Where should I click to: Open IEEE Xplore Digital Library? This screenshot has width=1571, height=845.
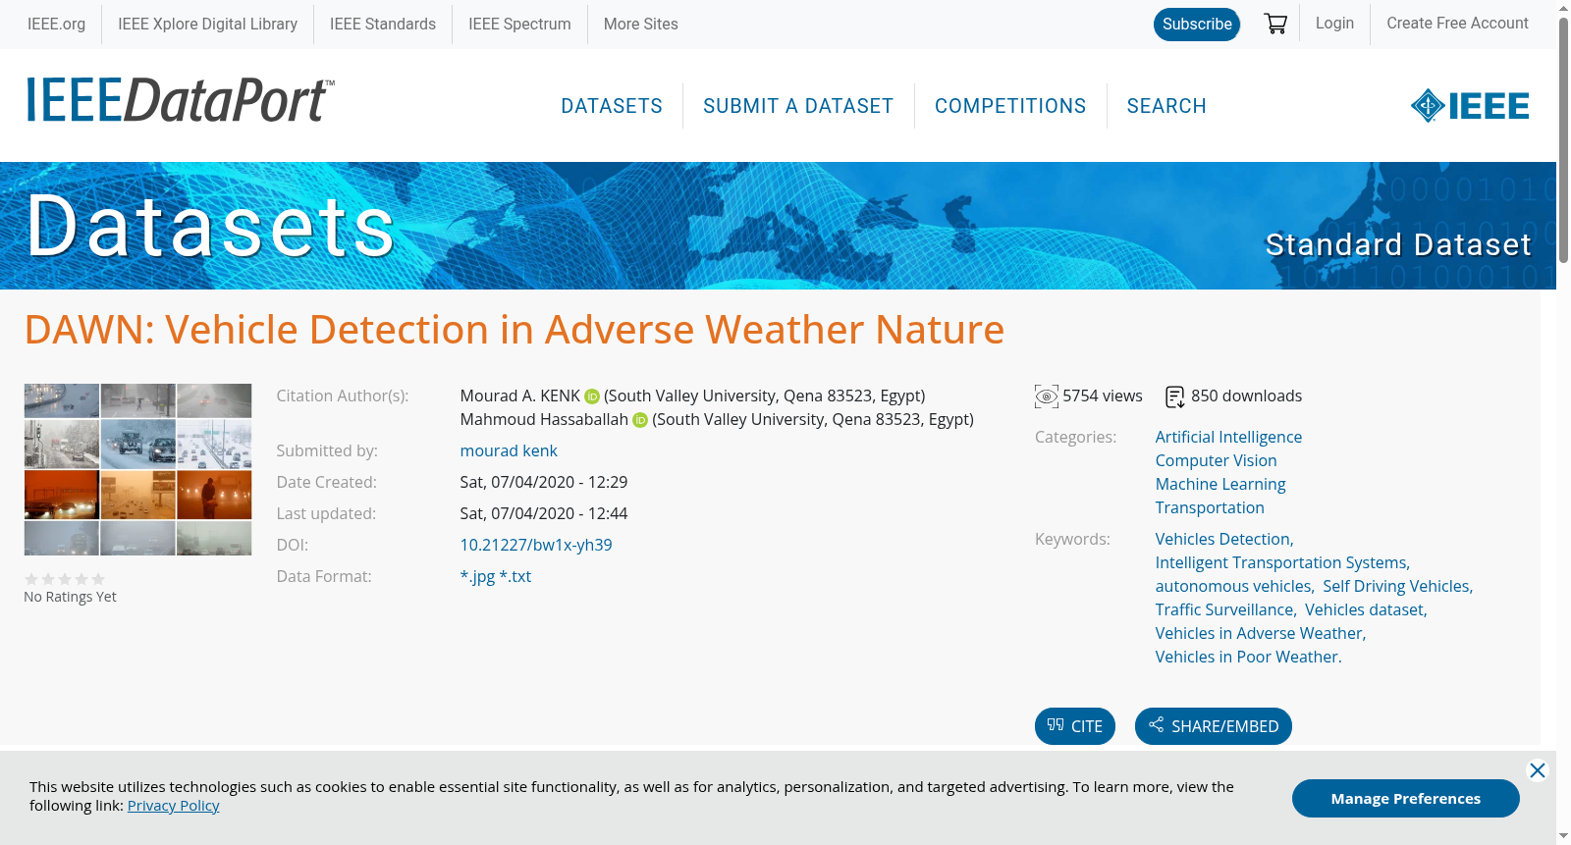208,24
